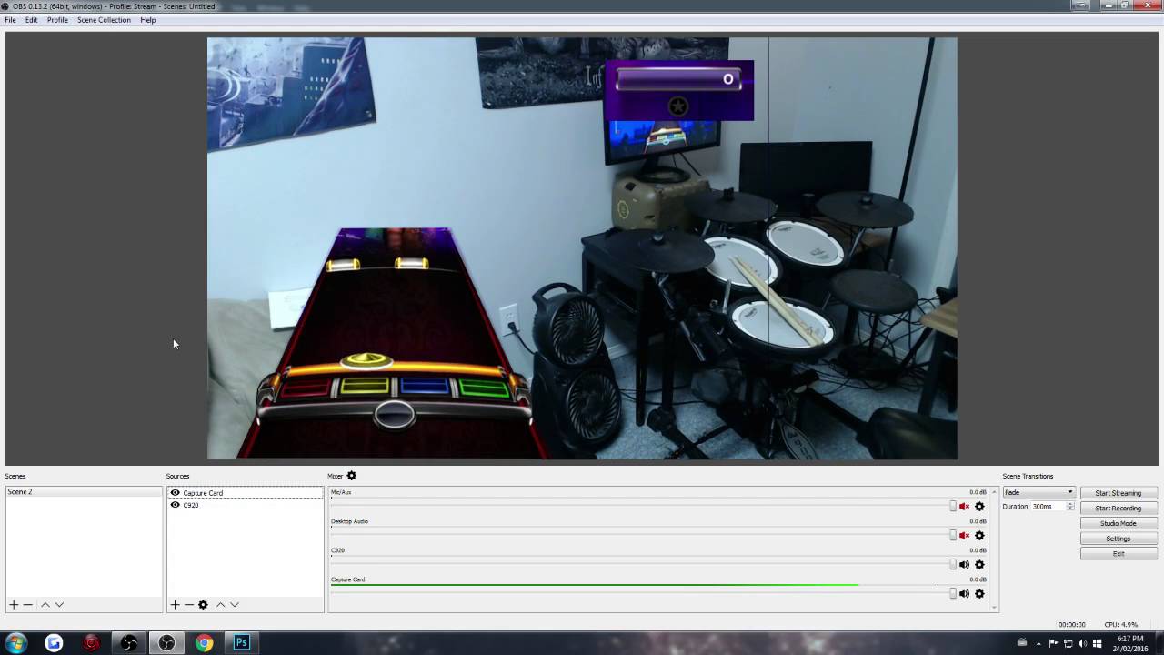Click the system tray volume icon

tap(1082, 643)
